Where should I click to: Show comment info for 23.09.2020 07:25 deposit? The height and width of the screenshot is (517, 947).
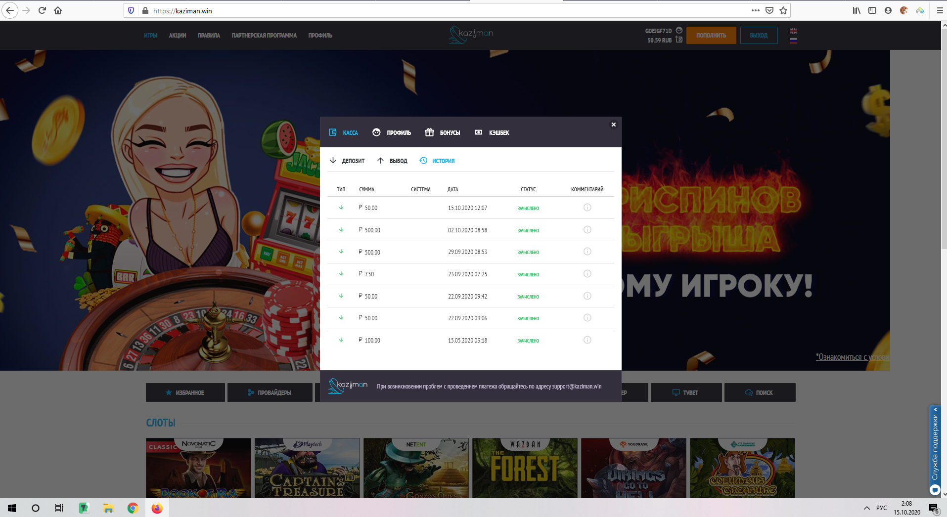pyautogui.click(x=587, y=274)
